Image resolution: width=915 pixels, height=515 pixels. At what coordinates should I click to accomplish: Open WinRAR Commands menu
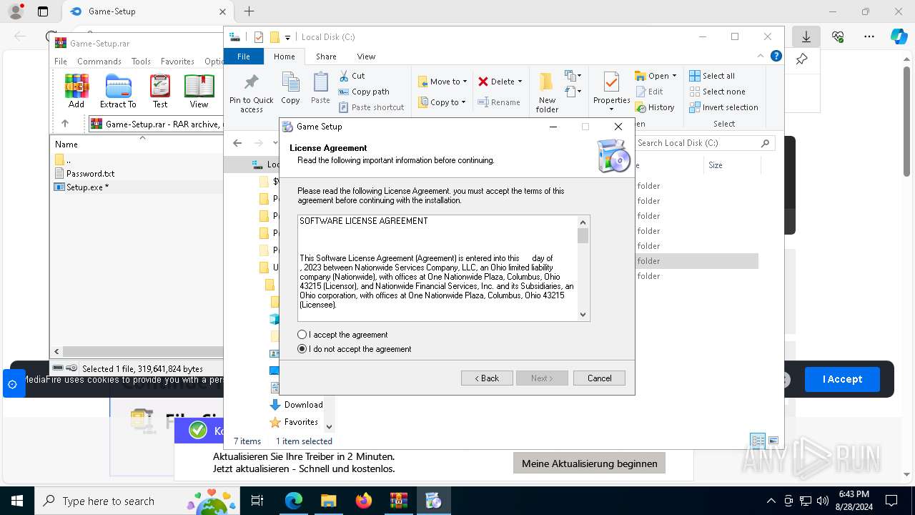click(x=99, y=62)
